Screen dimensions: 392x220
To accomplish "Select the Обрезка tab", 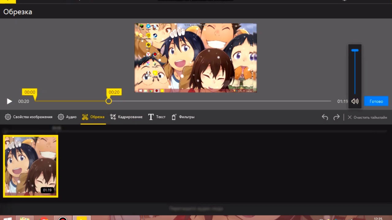I will coord(93,117).
